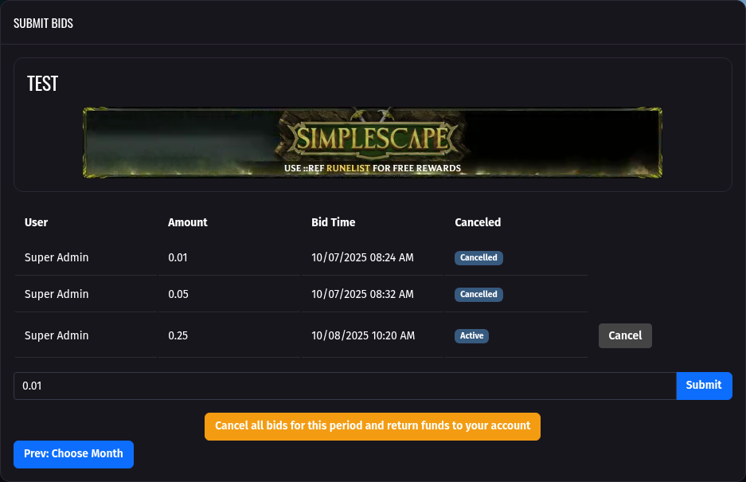This screenshot has height=482, width=746.
Task: Click the SIMPLESCAPE banner image
Action: pyautogui.click(x=372, y=142)
